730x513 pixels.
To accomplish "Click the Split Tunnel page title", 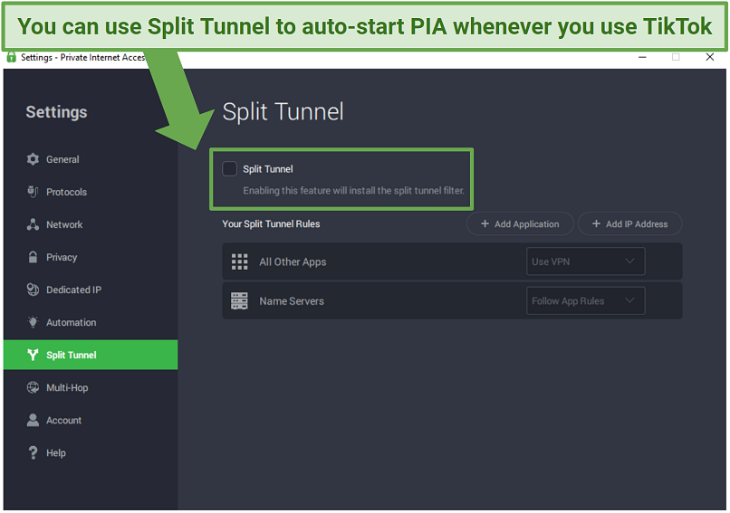I will tap(283, 111).
